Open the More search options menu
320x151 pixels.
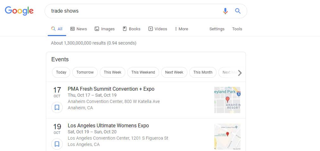(x=181, y=29)
